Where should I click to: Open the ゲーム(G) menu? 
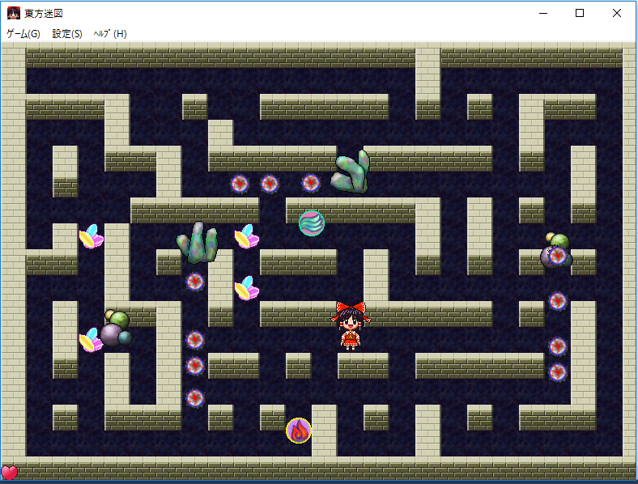point(23,33)
